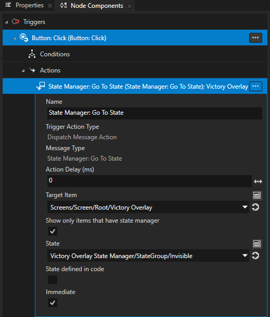Image resolution: width=270 pixels, height=317 pixels.
Task: Collapse the Actions section
Action: pos(23,70)
